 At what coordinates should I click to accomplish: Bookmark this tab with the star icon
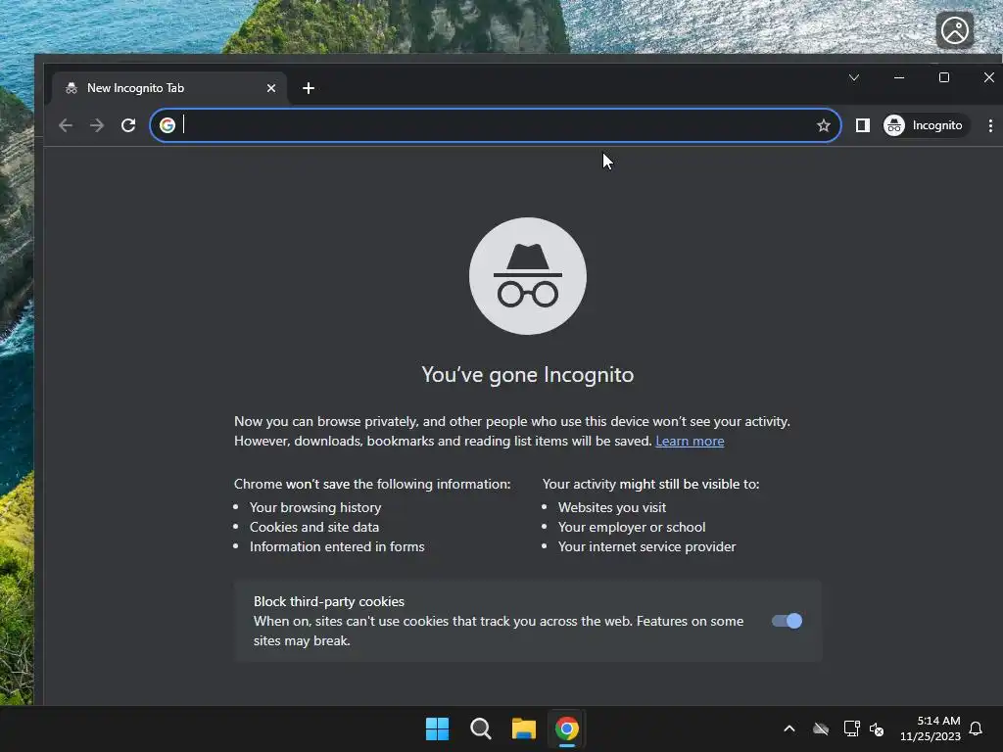pos(823,125)
